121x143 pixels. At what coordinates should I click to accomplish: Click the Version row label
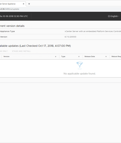click(4, 37)
